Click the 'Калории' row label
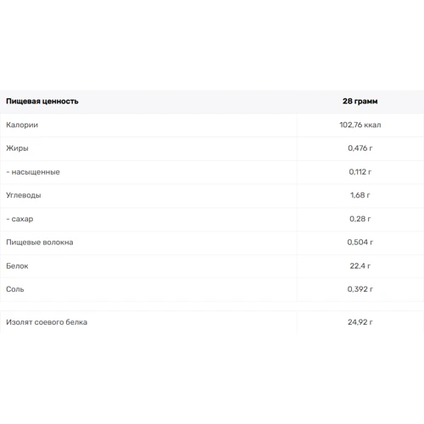This screenshot has width=424, height=424. [x=22, y=125]
